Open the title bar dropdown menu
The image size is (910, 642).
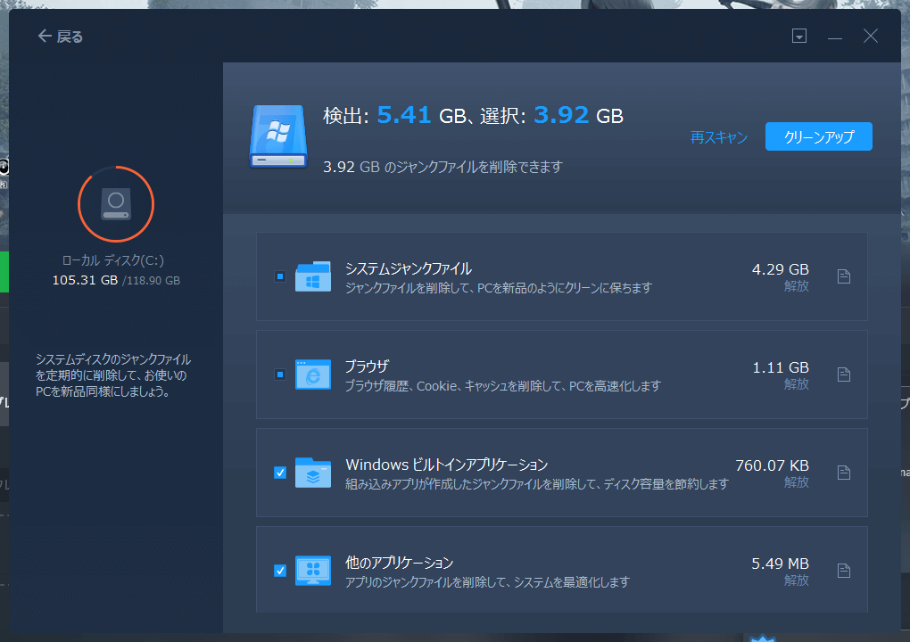[x=799, y=37]
